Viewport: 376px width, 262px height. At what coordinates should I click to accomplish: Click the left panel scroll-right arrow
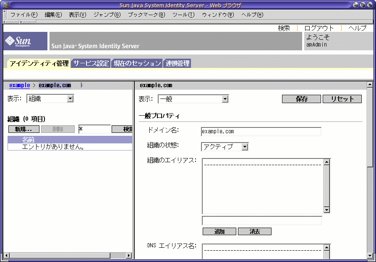[x=129, y=256]
